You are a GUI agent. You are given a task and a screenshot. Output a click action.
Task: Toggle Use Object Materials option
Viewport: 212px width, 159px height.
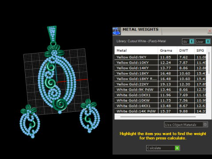coord(186,125)
